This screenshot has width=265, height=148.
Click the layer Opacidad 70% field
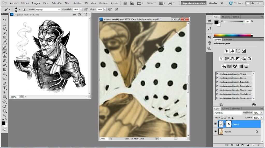tap(256, 113)
